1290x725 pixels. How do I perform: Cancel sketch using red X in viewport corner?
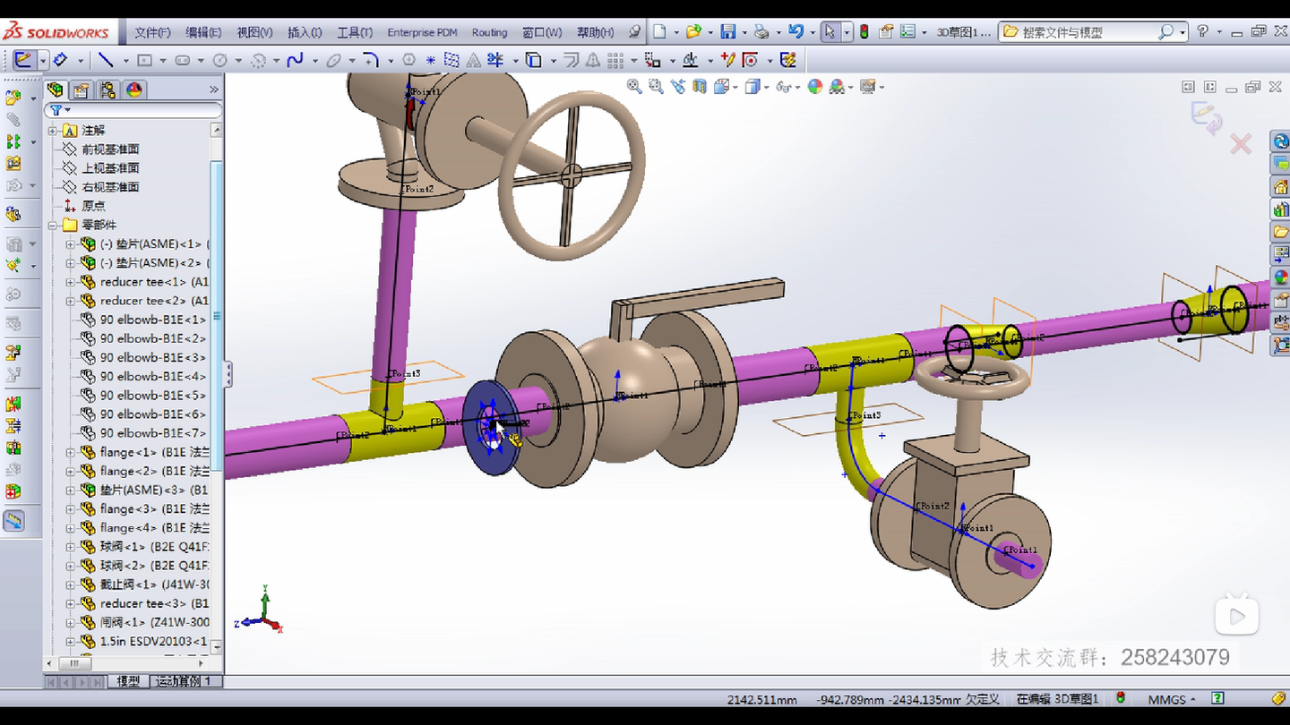[x=1241, y=144]
